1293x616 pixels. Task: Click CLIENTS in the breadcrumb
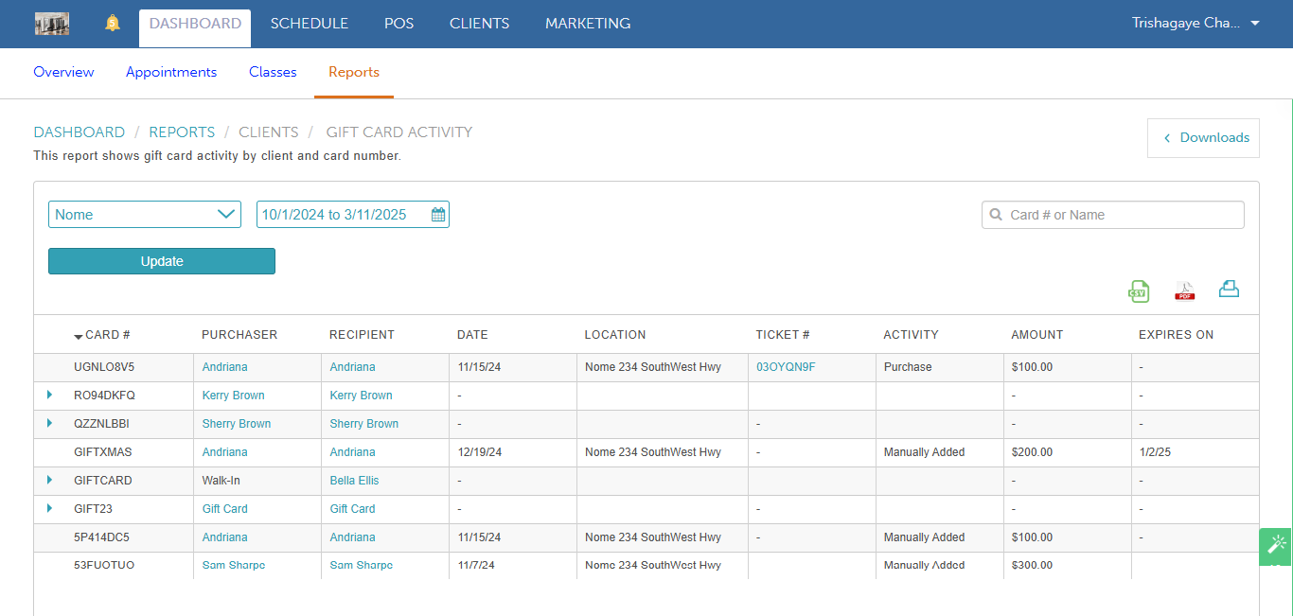click(269, 132)
